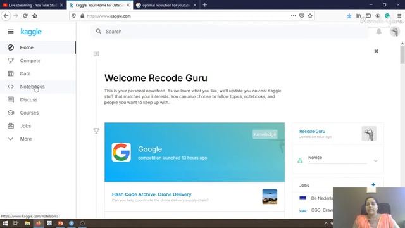The height and width of the screenshot is (228, 405).
Task: Click the trophy icon beside Google card
Action: [96, 130]
